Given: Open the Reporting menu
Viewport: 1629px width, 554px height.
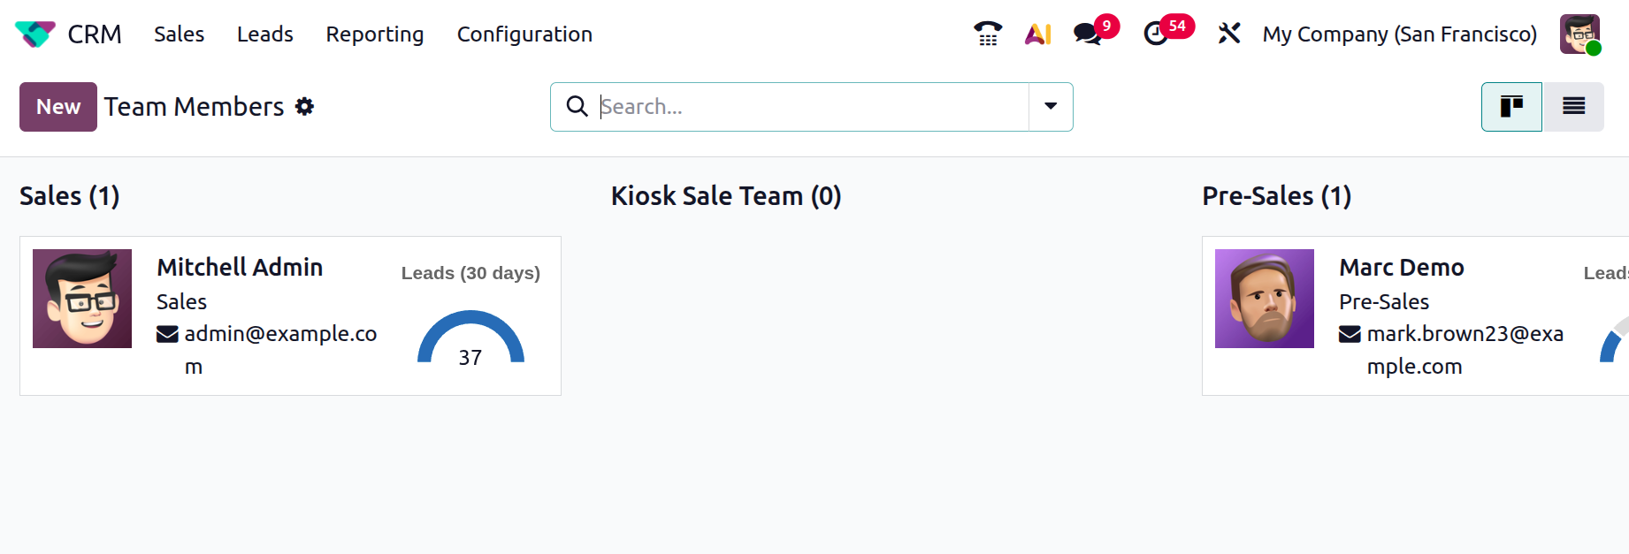Looking at the screenshot, I should click(375, 34).
